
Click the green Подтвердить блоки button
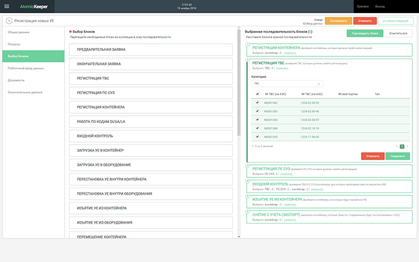365,34
